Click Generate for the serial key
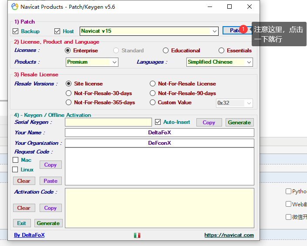This screenshot has width=307, height=246. click(x=240, y=123)
